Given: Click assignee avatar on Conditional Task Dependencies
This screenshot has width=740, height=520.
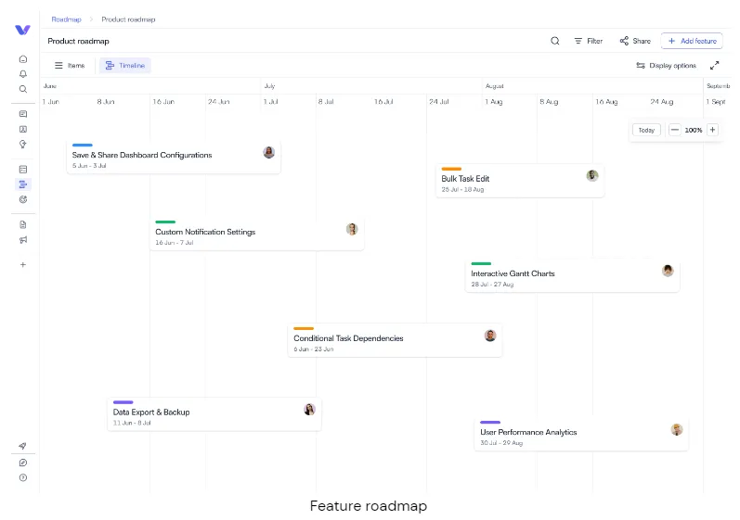Looking at the screenshot, I should [x=490, y=336].
